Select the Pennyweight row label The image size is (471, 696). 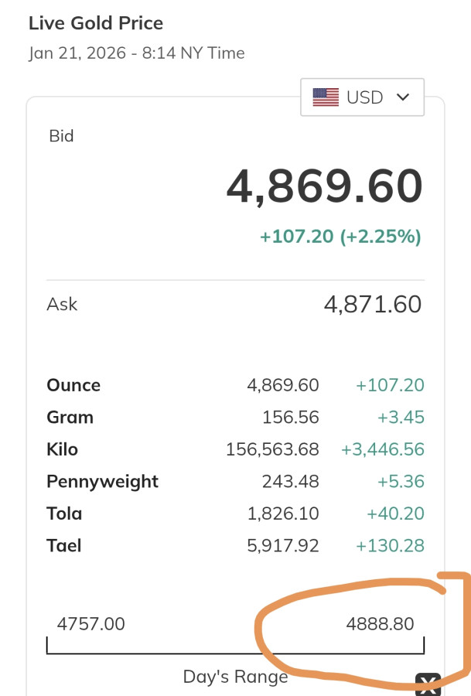(x=102, y=482)
